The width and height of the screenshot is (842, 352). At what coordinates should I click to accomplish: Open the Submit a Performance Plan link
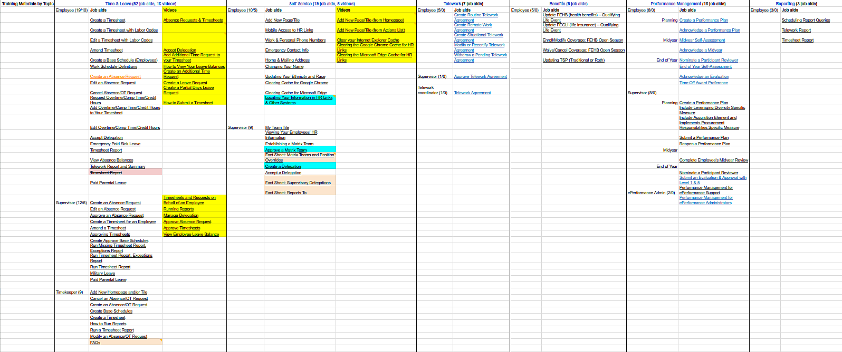point(703,138)
